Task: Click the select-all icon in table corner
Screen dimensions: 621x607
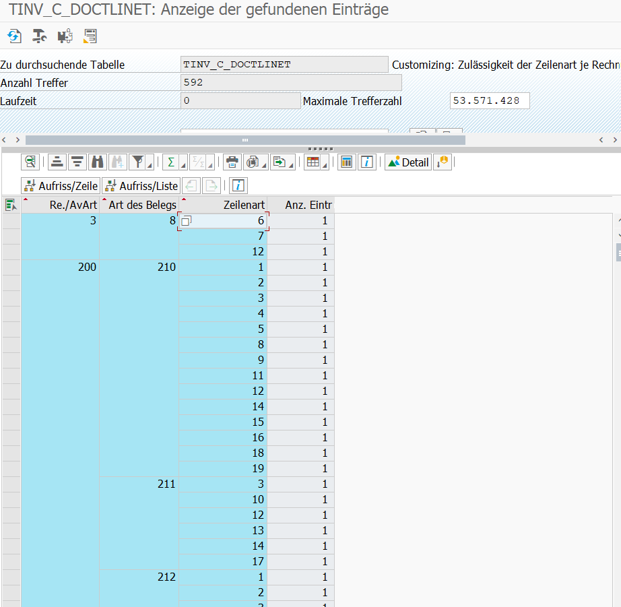Action: pyautogui.click(x=11, y=205)
